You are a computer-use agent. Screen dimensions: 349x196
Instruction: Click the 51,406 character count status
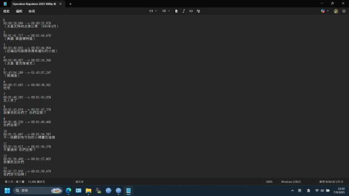pos(36,182)
